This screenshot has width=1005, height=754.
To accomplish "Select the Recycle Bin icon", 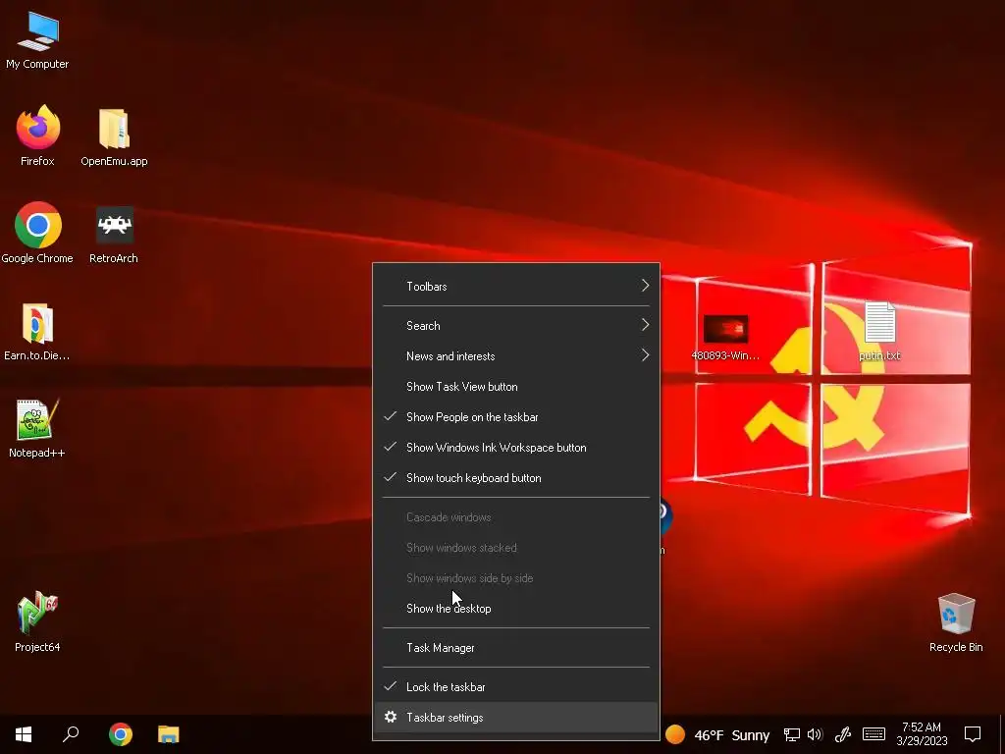I will (x=956, y=622).
